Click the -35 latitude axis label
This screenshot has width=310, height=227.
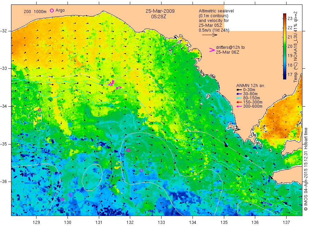click(x=3, y=144)
